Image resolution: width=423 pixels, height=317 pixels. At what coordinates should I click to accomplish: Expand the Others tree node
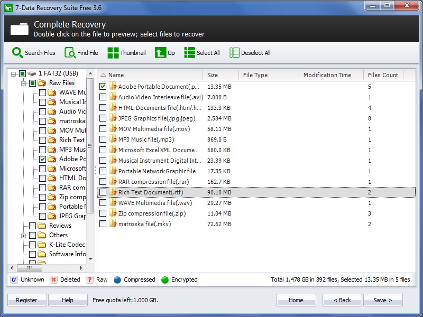(23, 235)
